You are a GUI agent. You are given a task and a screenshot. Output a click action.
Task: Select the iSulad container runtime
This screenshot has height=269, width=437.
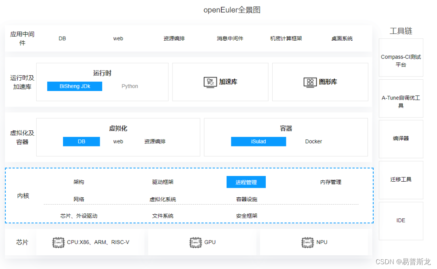(258, 141)
